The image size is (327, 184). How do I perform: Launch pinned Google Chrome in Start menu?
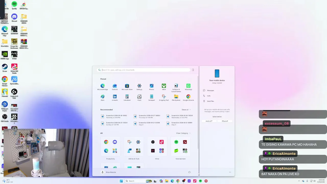click(x=188, y=98)
